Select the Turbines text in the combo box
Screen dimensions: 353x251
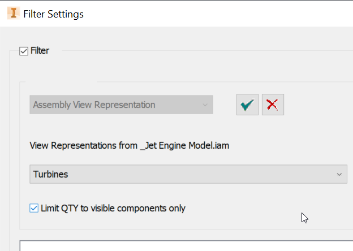click(x=50, y=174)
